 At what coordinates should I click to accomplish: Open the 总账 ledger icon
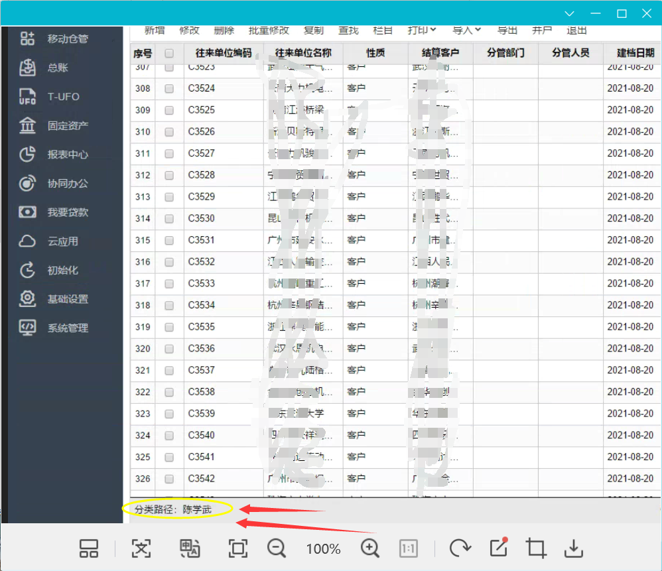click(x=27, y=68)
